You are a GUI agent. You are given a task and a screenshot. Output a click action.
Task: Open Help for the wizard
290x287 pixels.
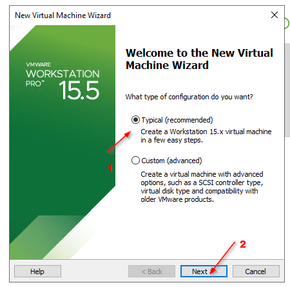click(37, 272)
